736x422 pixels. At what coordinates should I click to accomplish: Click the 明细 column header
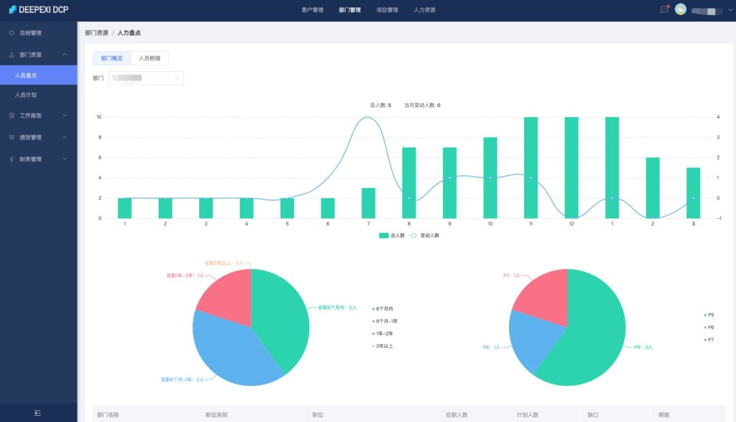click(664, 415)
